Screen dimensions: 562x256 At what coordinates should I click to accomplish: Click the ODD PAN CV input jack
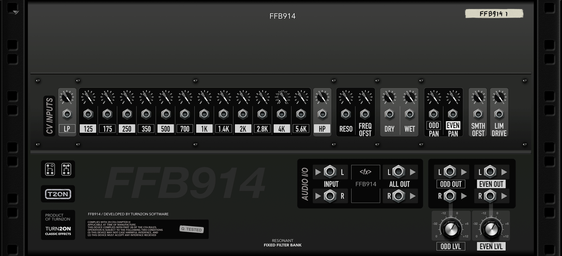coord(434,114)
